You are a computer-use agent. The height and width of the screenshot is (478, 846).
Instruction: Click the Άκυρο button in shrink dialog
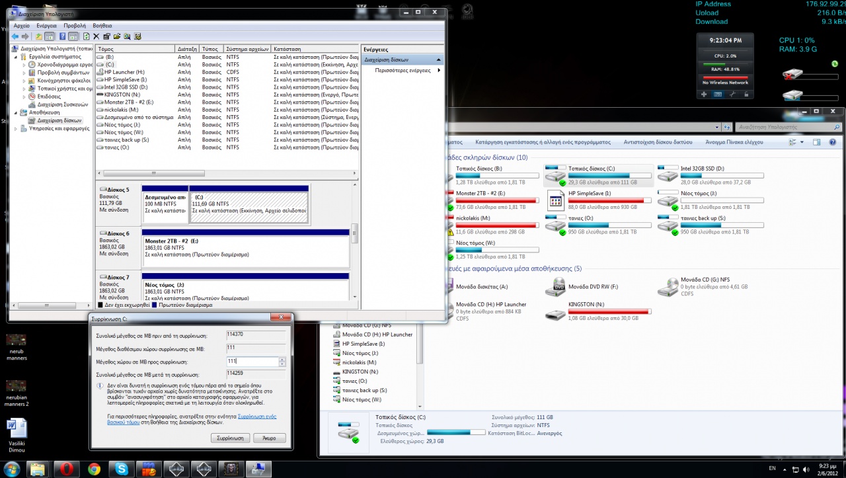(269, 438)
